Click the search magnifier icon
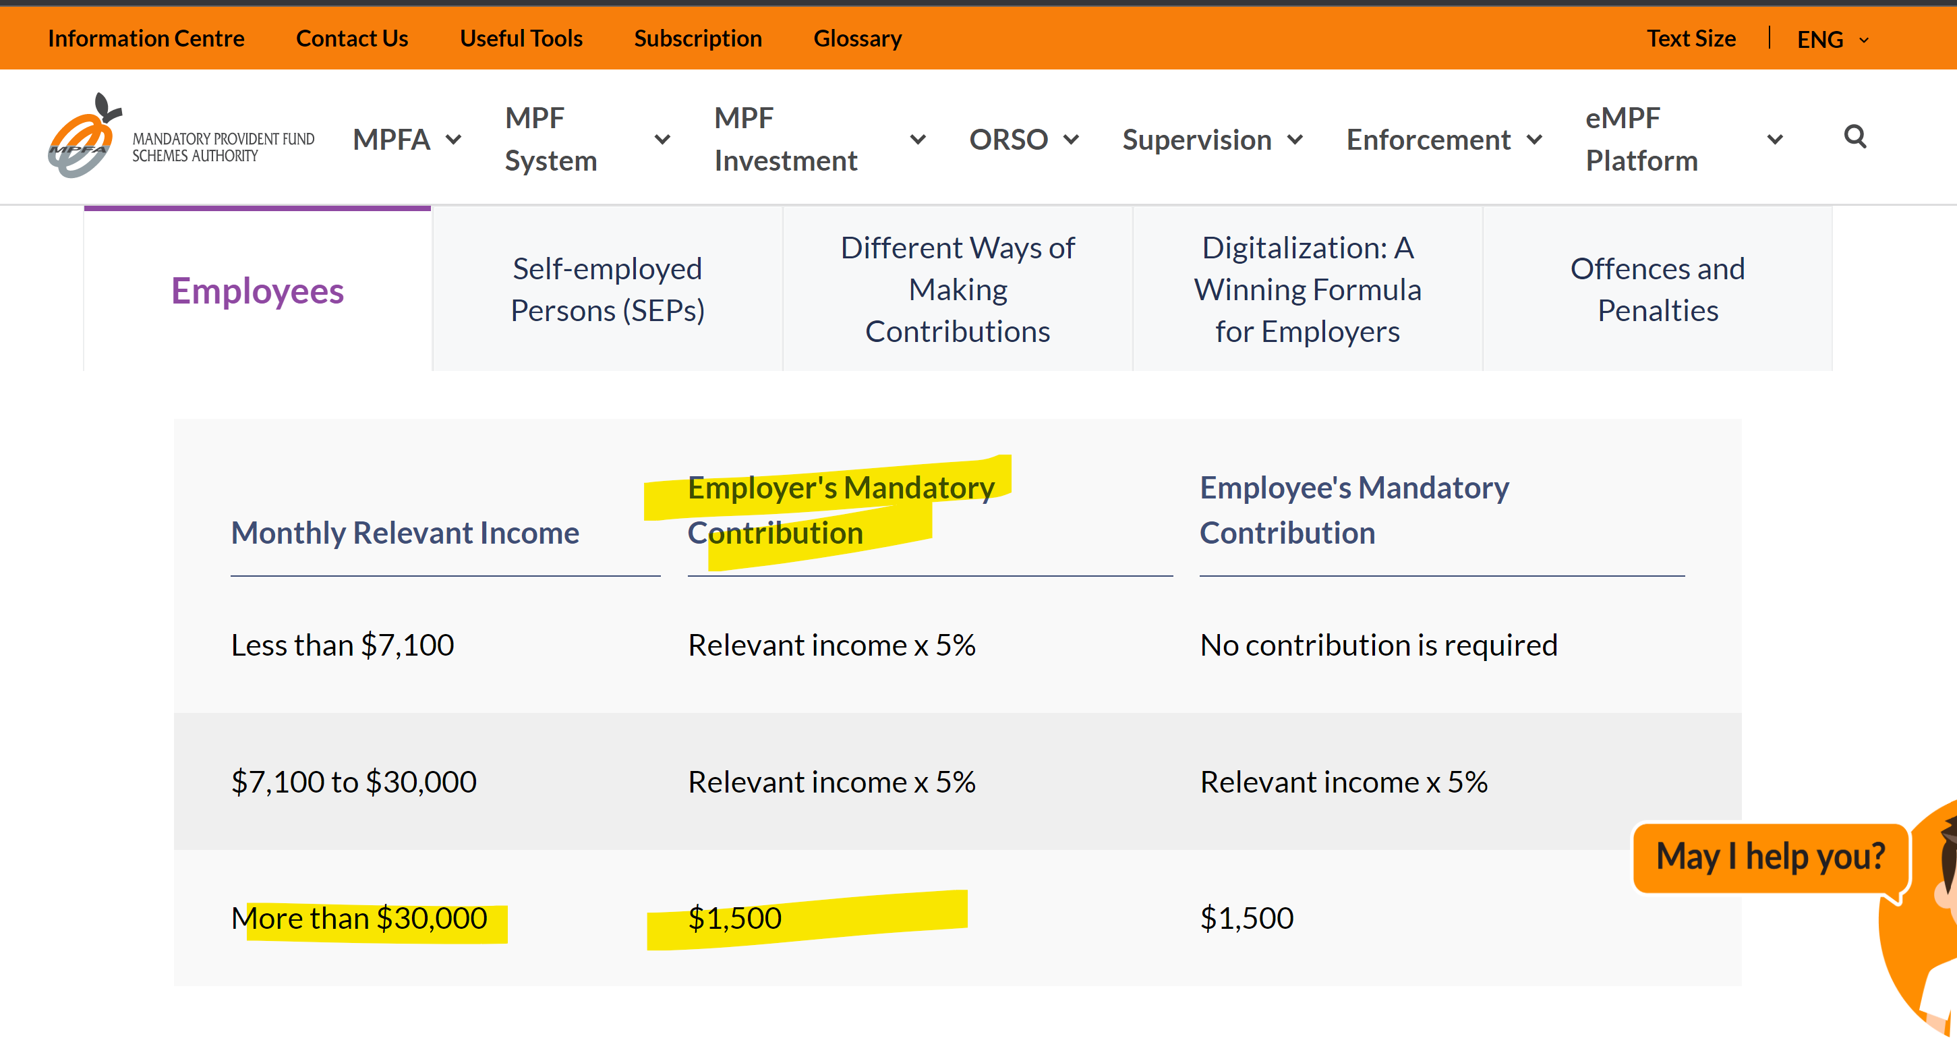The height and width of the screenshot is (1059, 1957). click(1854, 137)
